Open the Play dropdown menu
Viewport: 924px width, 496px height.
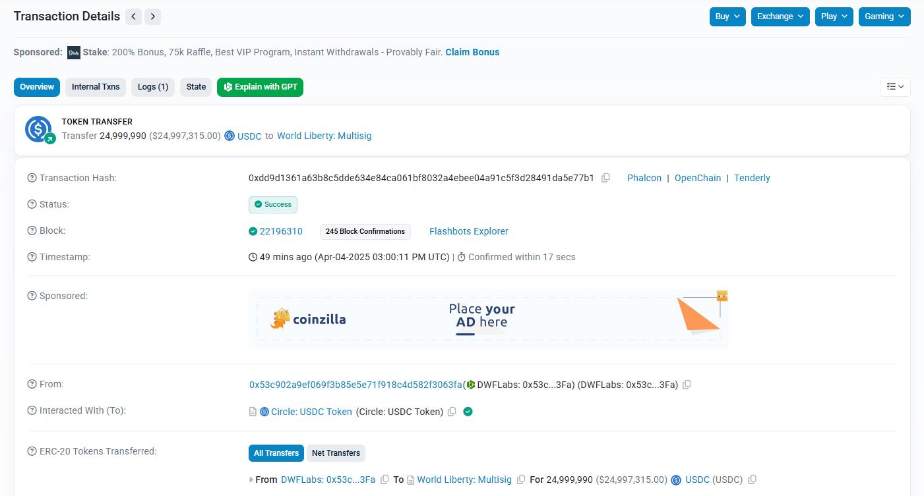[x=834, y=16]
